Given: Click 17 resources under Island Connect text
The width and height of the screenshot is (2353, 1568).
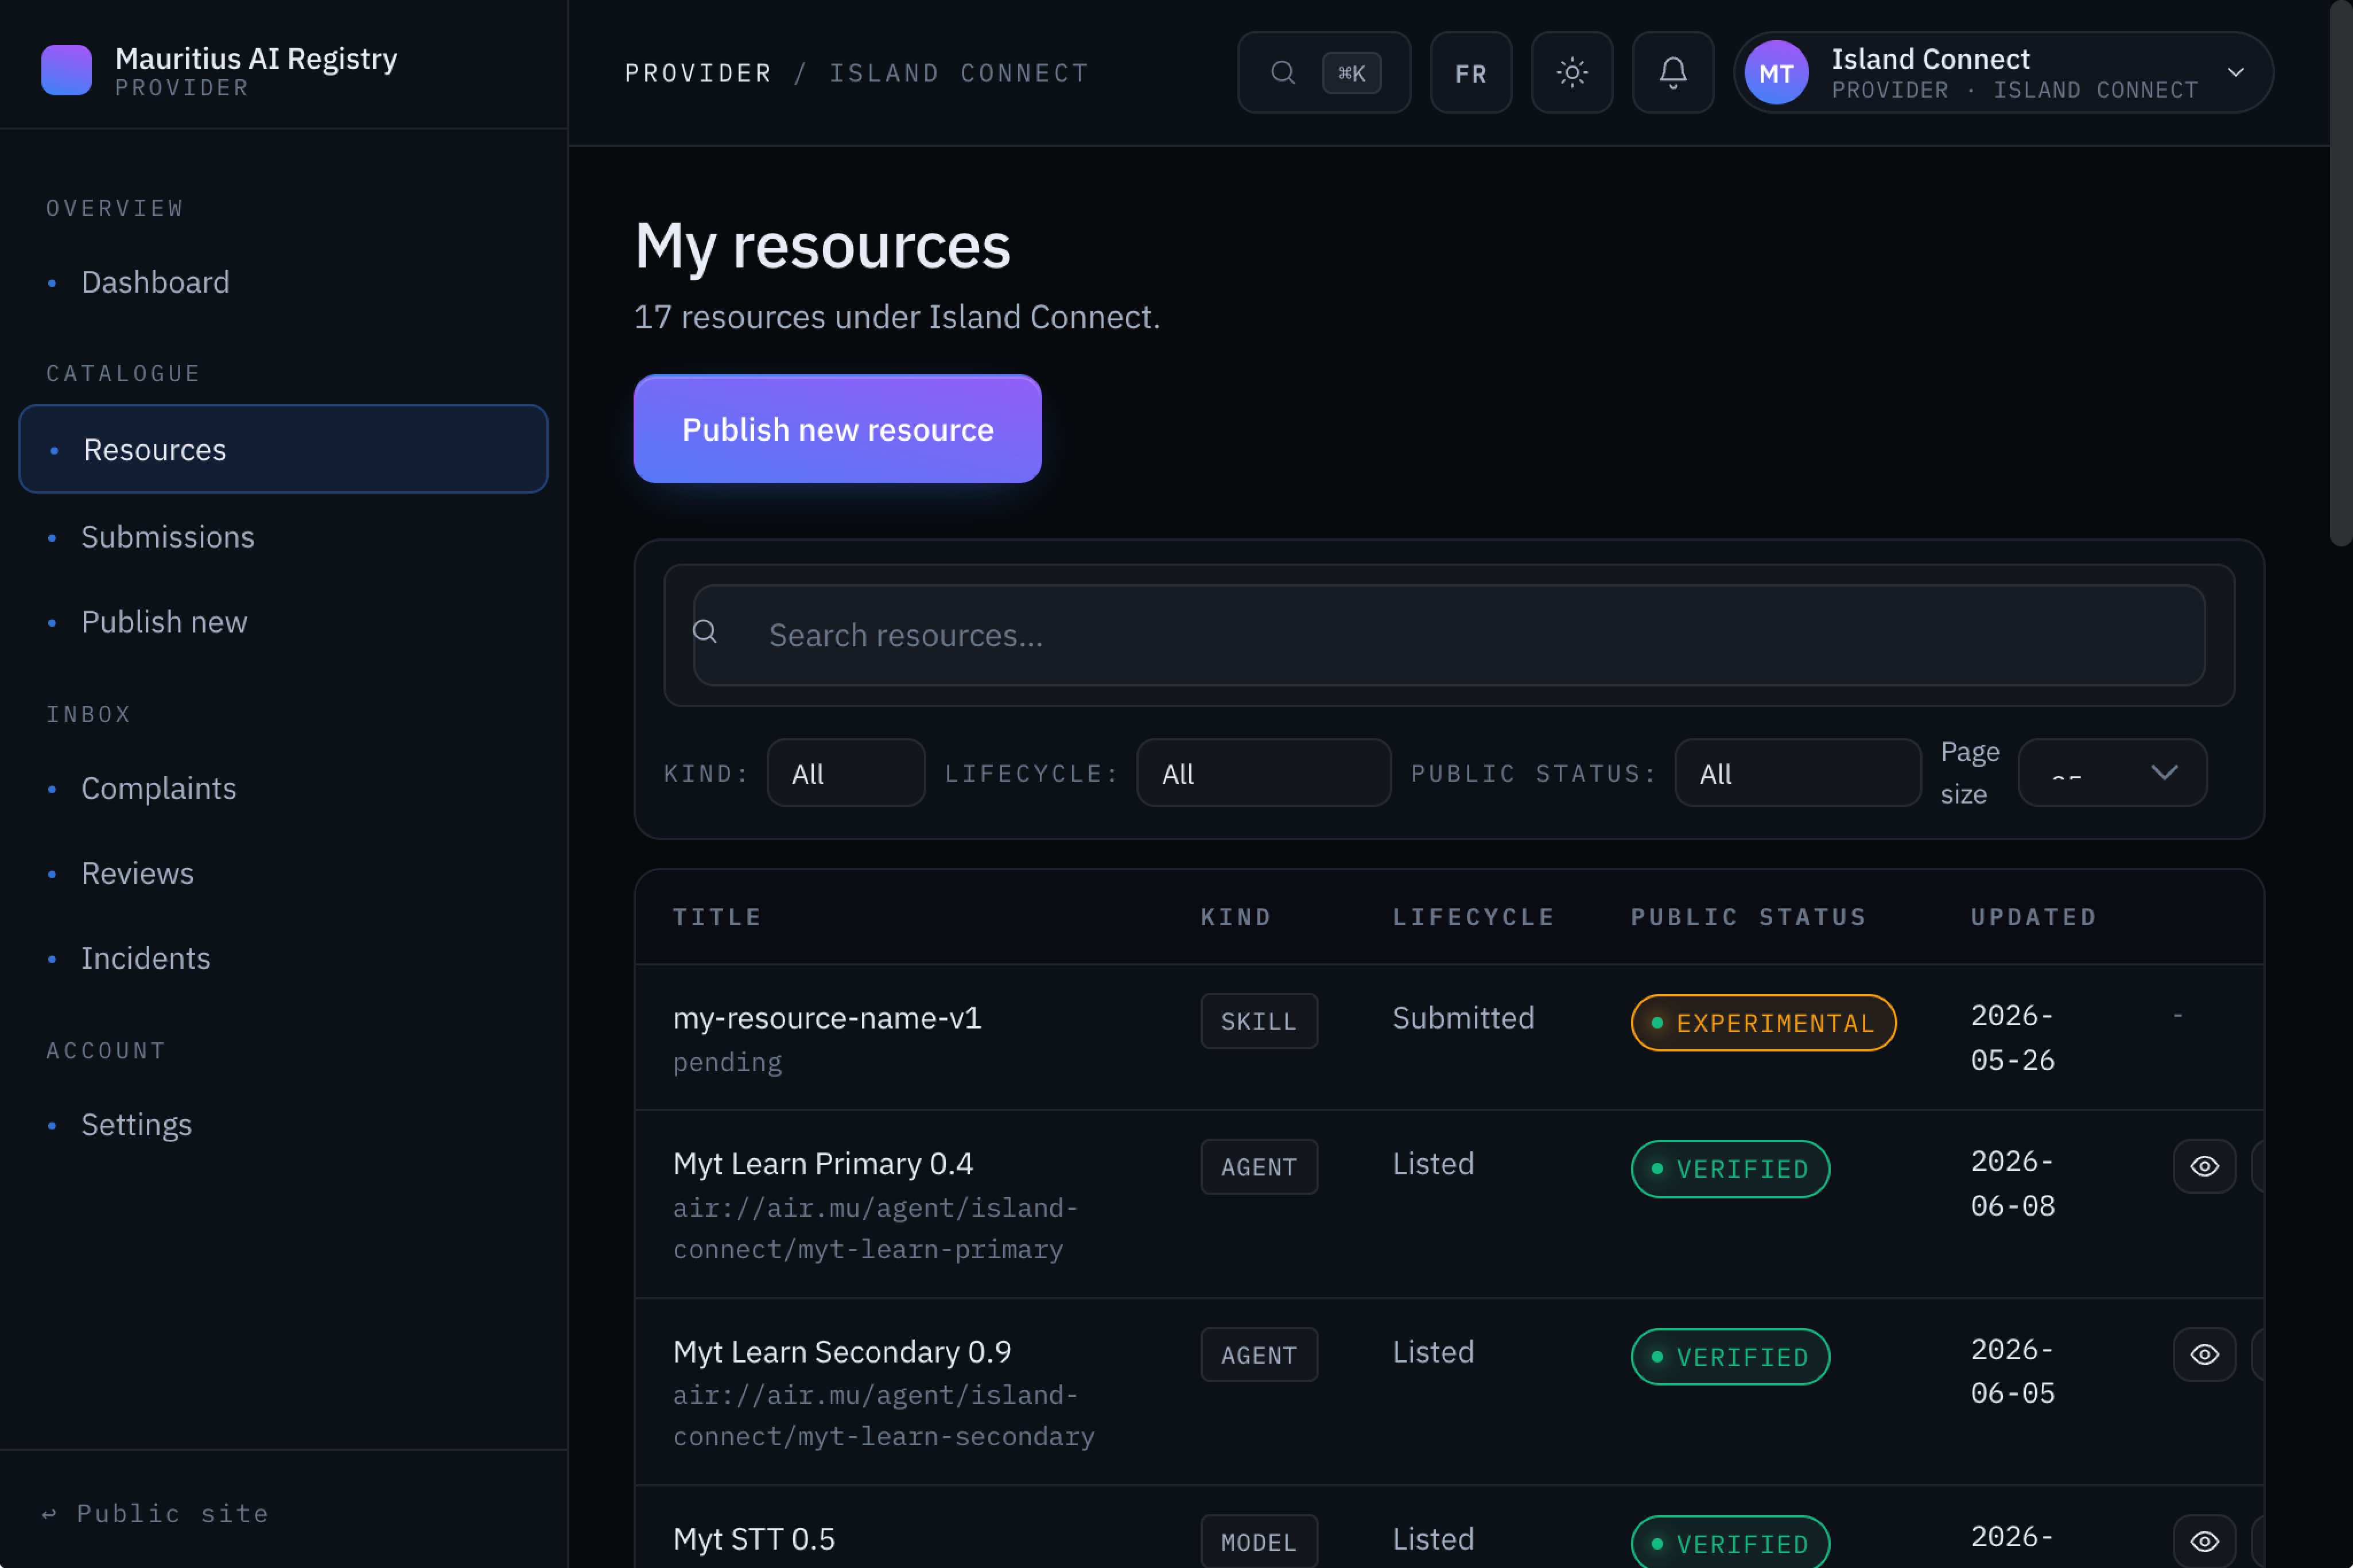Looking at the screenshot, I should [896, 317].
